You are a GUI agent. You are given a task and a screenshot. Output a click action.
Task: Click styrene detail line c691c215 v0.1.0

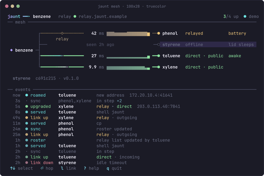46,78
